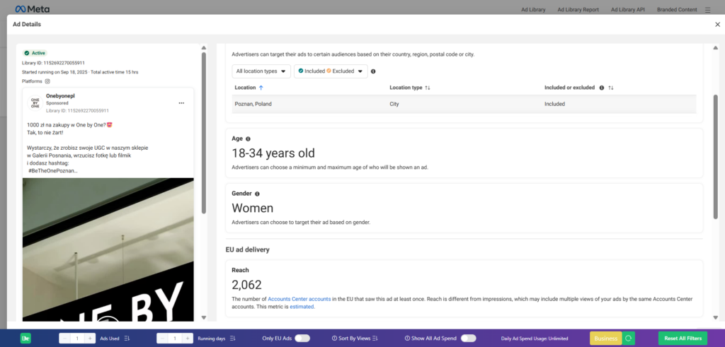Click the Instagram platform icon
This screenshot has height=347, width=725.
click(47, 81)
